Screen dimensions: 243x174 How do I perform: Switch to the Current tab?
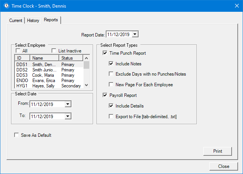point(16,21)
